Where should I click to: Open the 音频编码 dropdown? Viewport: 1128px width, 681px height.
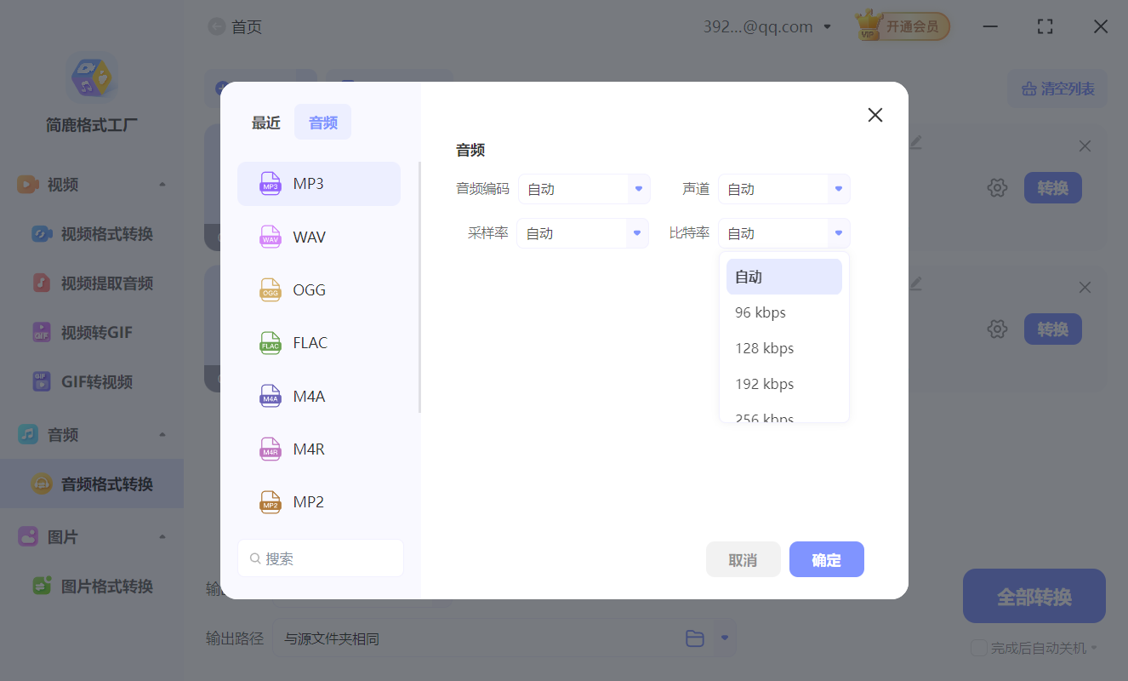point(584,188)
